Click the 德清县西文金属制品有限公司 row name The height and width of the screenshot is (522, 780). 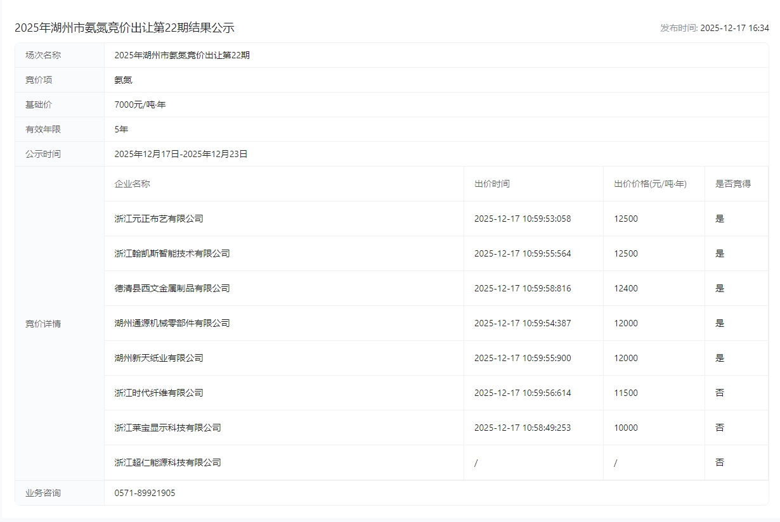click(x=172, y=288)
